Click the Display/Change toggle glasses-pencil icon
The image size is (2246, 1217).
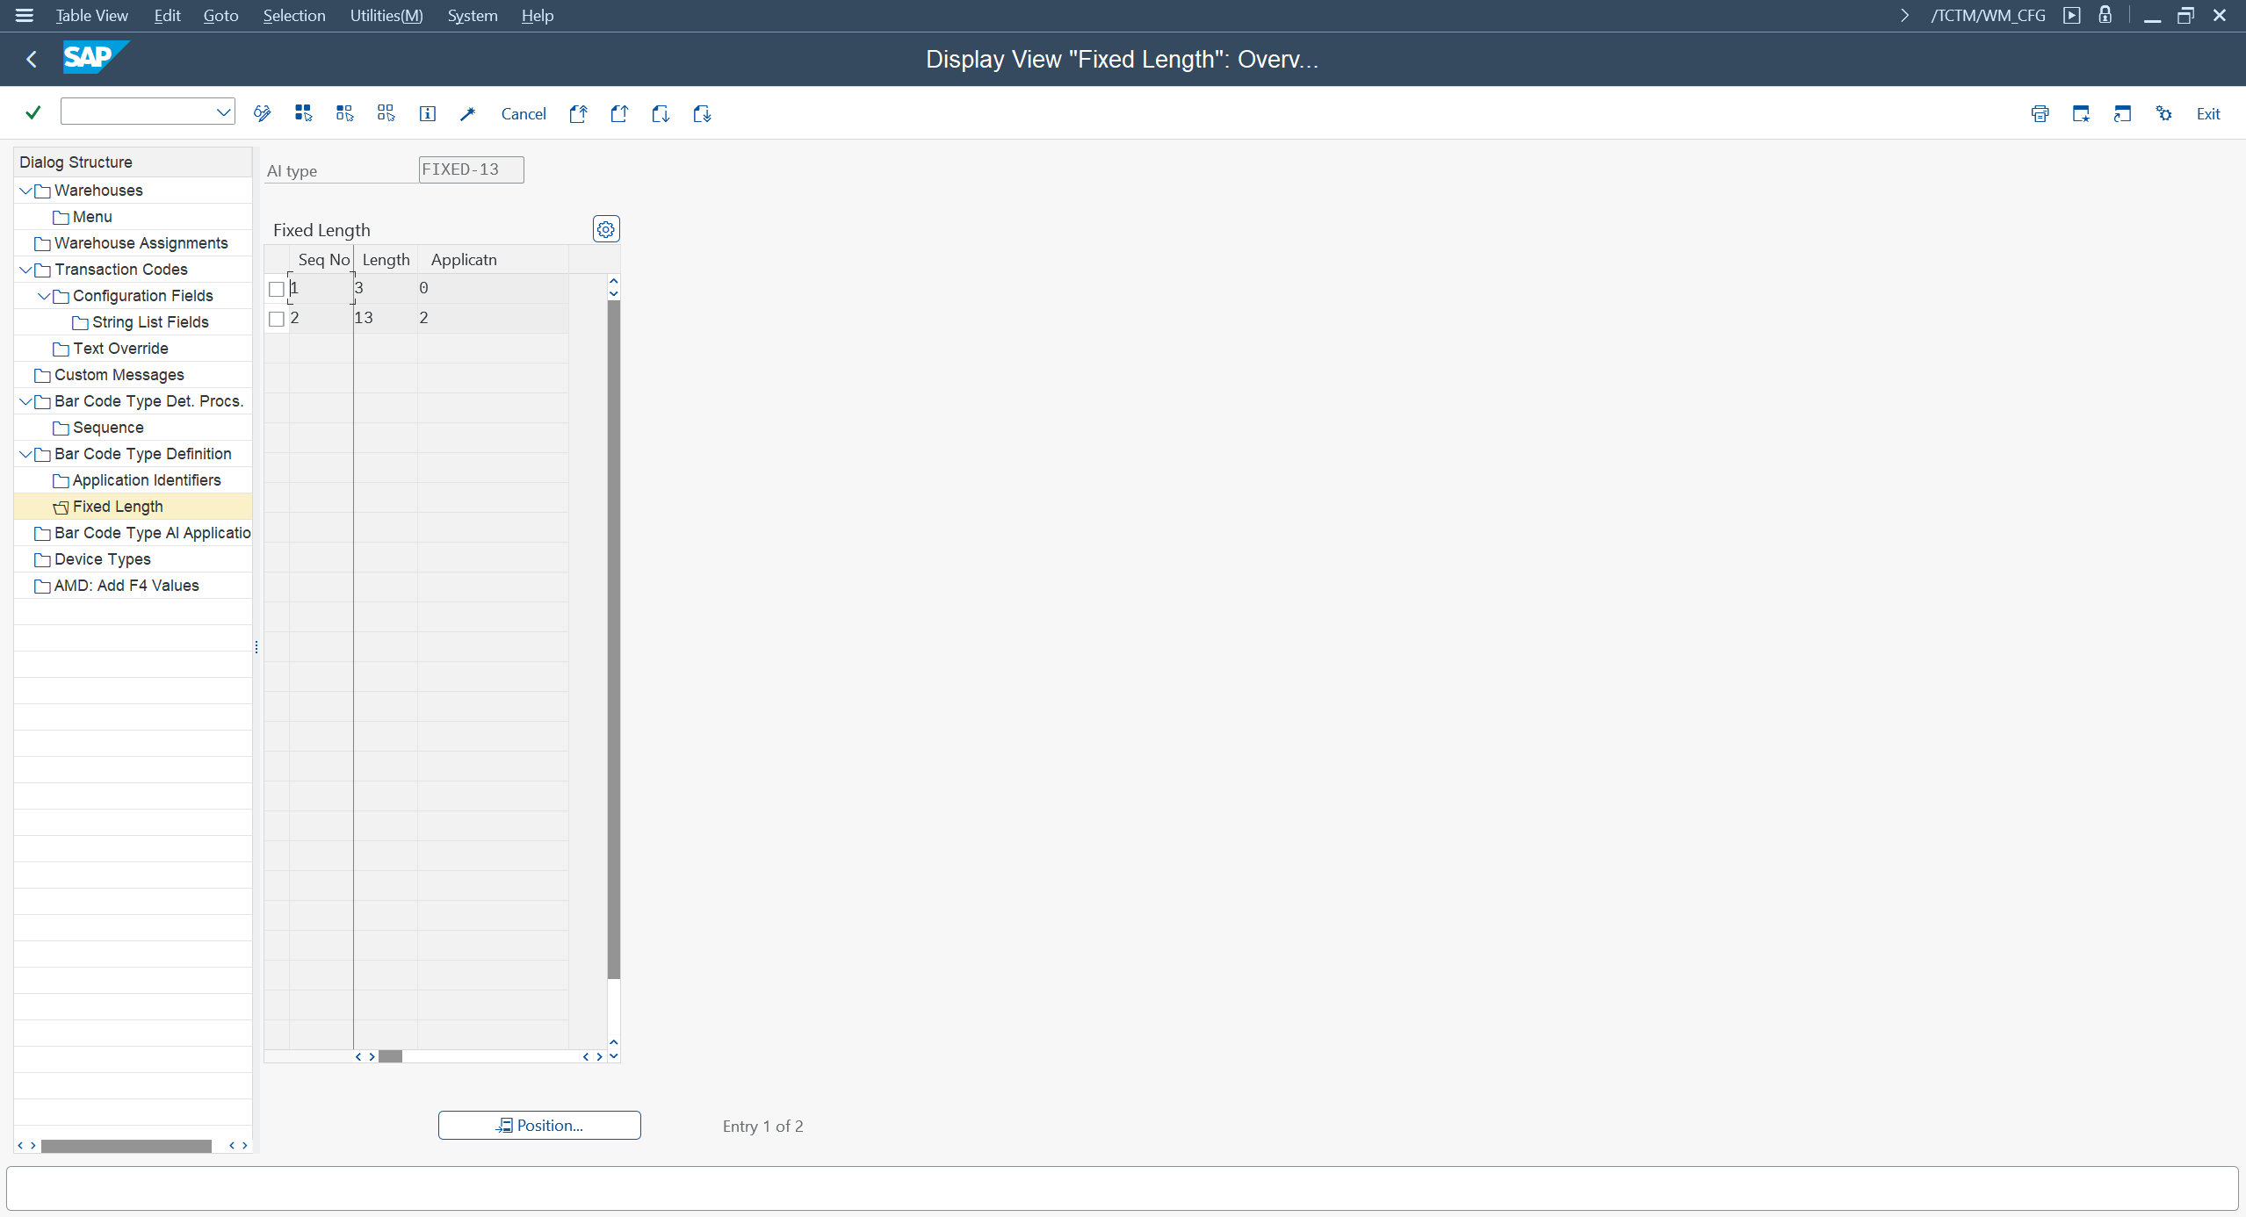point(262,113)
